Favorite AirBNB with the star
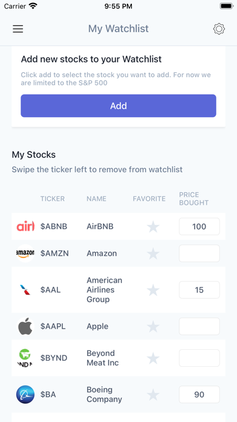 (153, 227)
